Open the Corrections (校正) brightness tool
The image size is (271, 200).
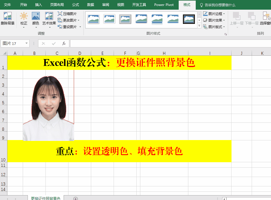coord(24,16)
